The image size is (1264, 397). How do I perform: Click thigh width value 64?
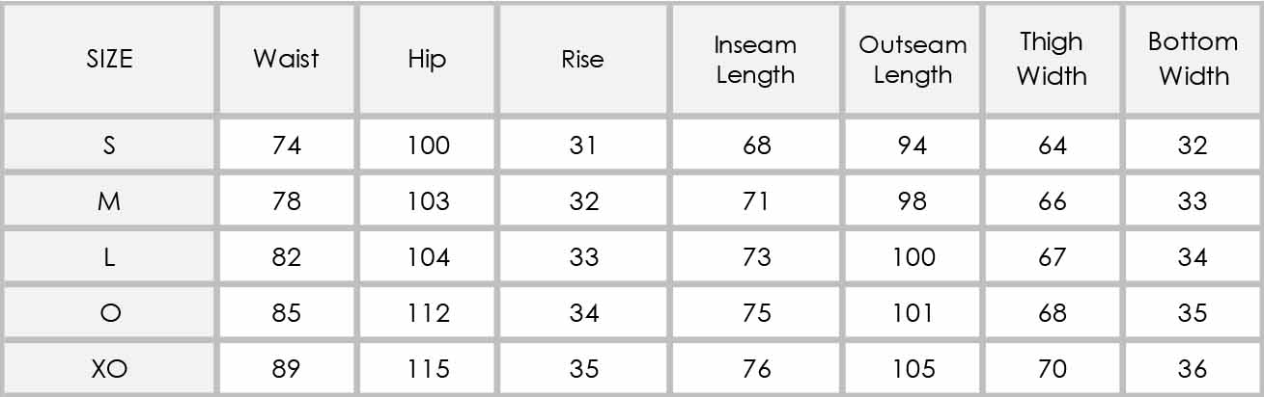(1052, 146)
